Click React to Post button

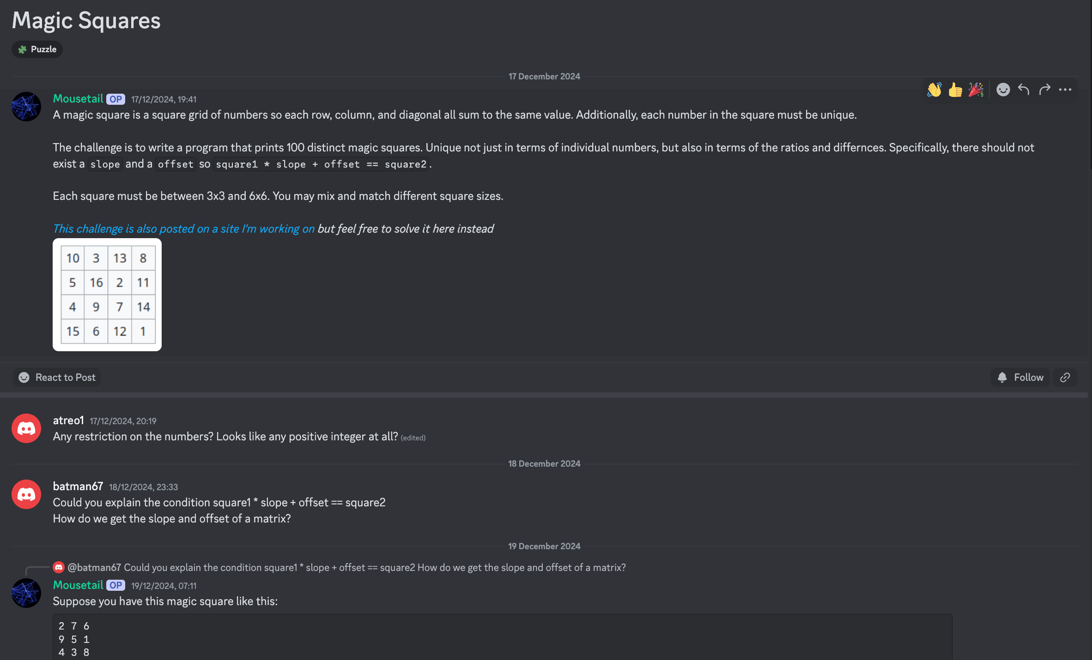tap(57, 378)
